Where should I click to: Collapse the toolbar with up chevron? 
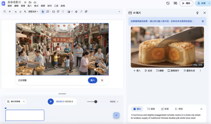click(119, 12)
